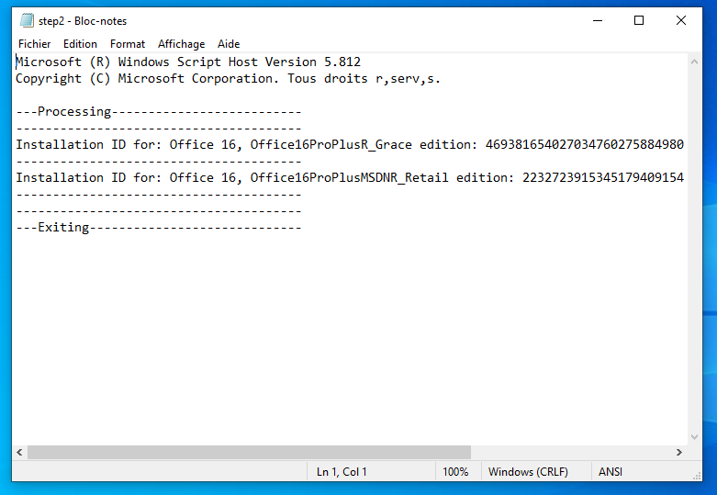Click the '---Exiting---' line

click(159, 228)
